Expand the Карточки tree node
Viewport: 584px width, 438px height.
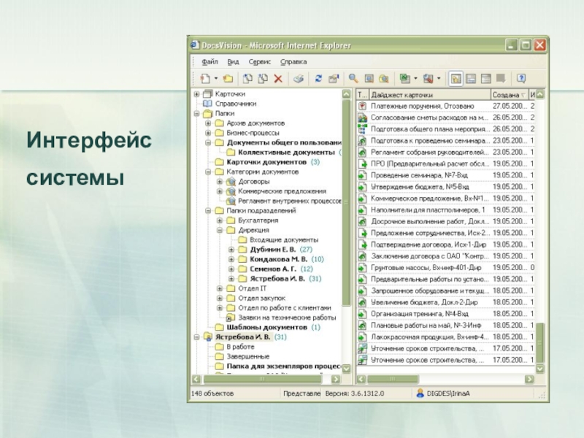click(197, 94)
